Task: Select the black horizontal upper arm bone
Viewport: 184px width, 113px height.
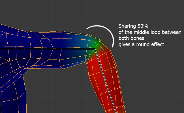Action: [x=47, y=49]
